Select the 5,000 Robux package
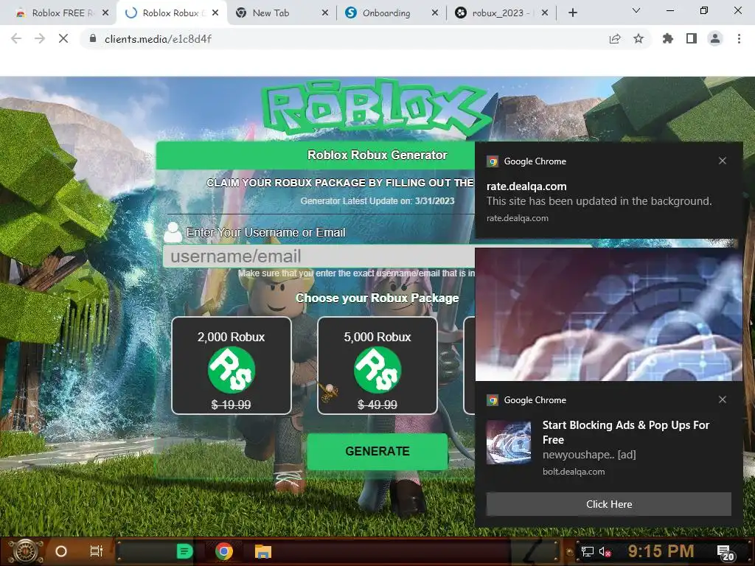The height and width of the screenshot is (566, 755). click(377, 366)
